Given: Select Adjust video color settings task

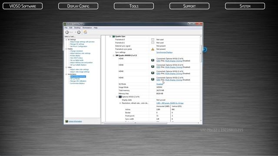Looking at the screenshot, I should pos(79,69).
